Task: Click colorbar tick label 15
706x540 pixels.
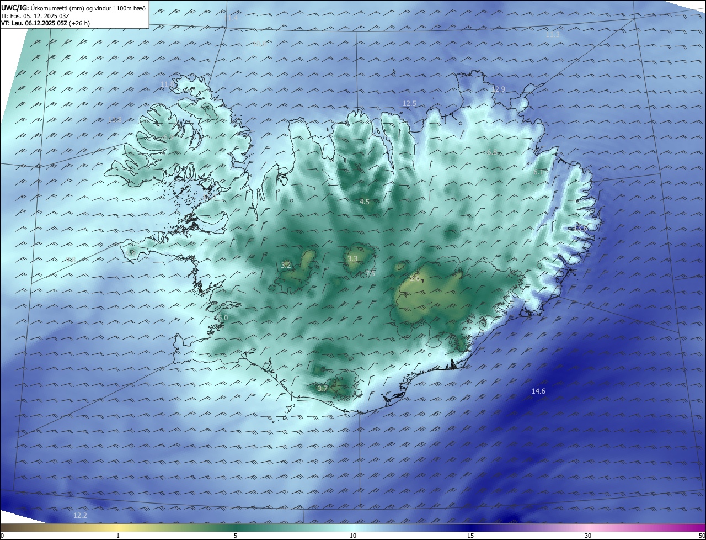Action: point(470,536)
